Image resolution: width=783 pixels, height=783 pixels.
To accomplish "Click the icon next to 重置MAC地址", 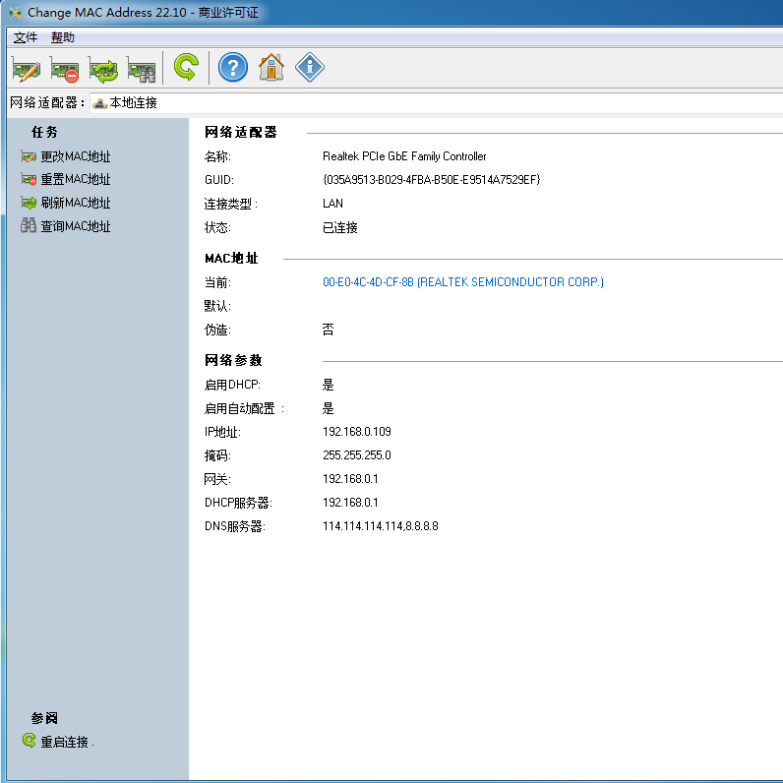I will coord(29,179).
